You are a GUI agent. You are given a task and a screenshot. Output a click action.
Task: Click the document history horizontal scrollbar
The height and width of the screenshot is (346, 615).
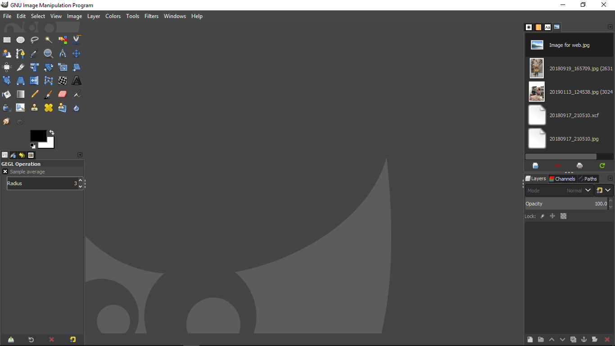coord(561,157)
